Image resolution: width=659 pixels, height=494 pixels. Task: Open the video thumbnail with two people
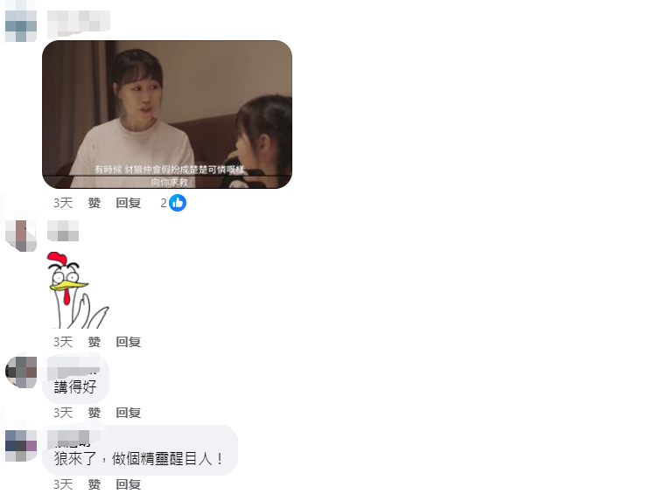pyautogui.click(x=167, y=115)
